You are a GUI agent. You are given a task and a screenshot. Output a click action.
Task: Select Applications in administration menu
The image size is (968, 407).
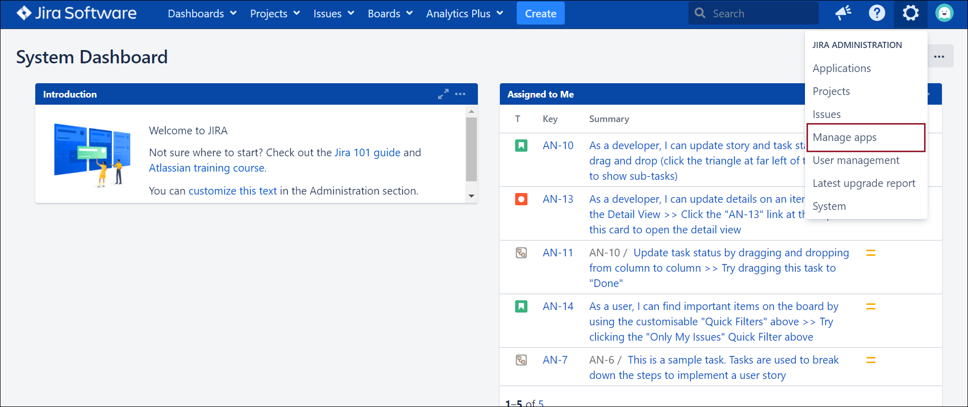866,68
